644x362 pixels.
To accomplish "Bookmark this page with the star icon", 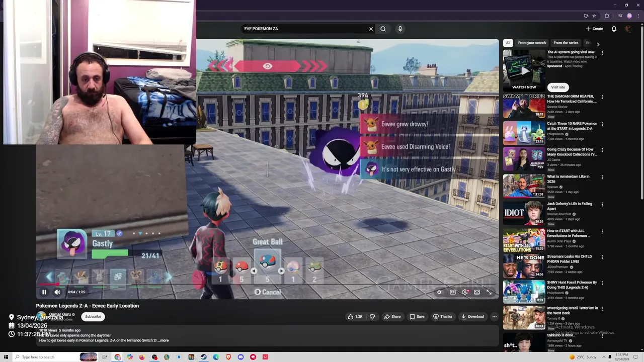I will point(594,16).
